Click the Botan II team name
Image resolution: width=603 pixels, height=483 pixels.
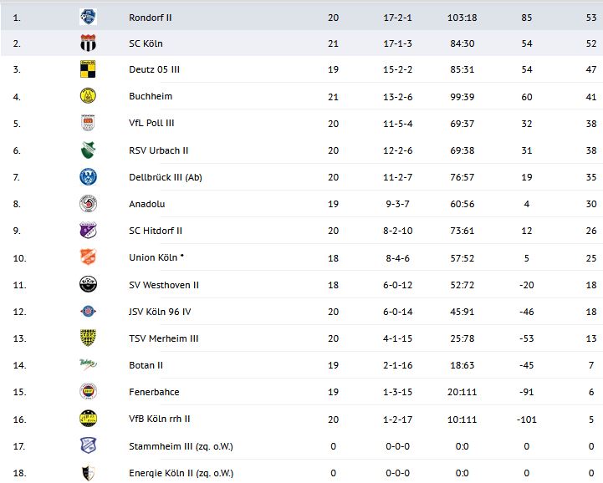(x=146, y=365)
